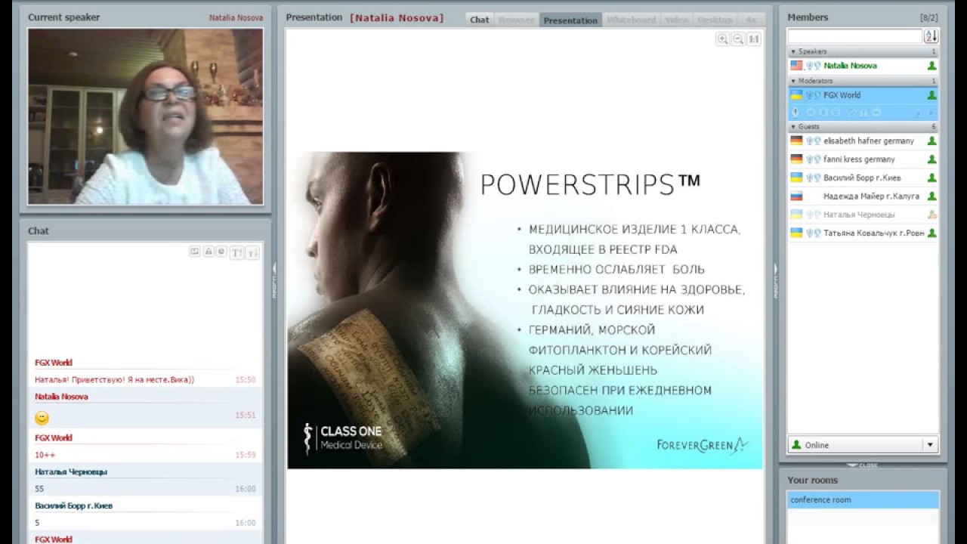Viewport: 967px width, 544px height.
Task: Click the Close handle above Your rooms
Action: pyautogui.click(x=863, y=465)
